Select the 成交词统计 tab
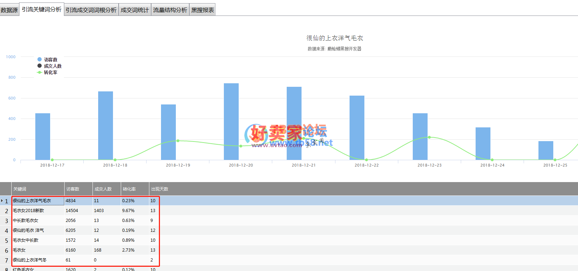Screen dimensions: 578x271 point(135,10)
